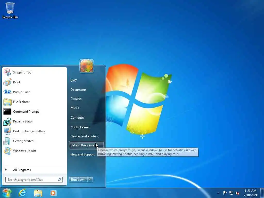Screen dimensions: 264x198
Task: Click the user account picture
Action: click(87, 66)
